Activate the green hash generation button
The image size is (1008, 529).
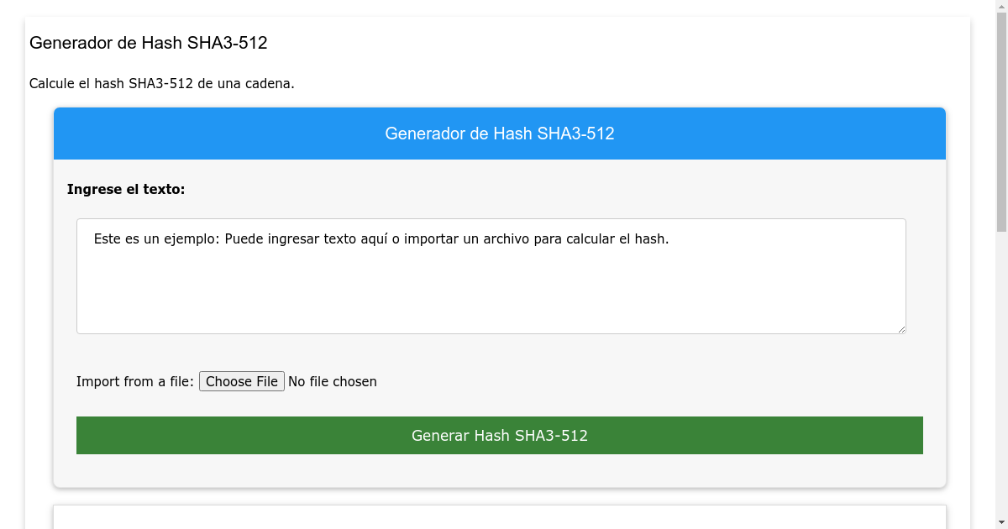[499, 435]
